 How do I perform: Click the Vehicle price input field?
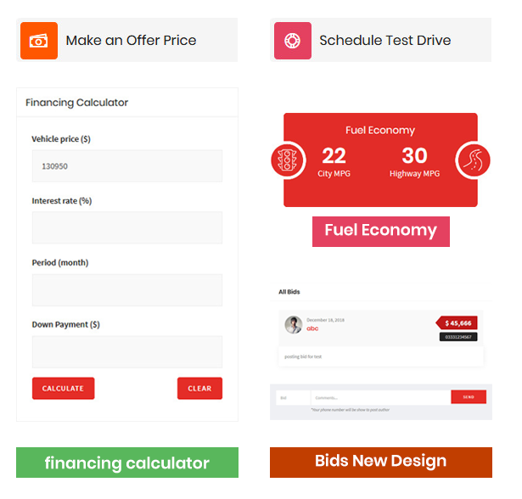(127, 166)
